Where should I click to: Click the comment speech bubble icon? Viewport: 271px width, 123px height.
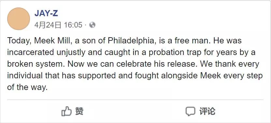pos(191,111)
